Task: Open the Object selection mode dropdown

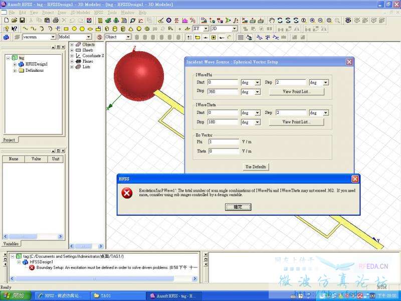Action: tap(128, 37)
